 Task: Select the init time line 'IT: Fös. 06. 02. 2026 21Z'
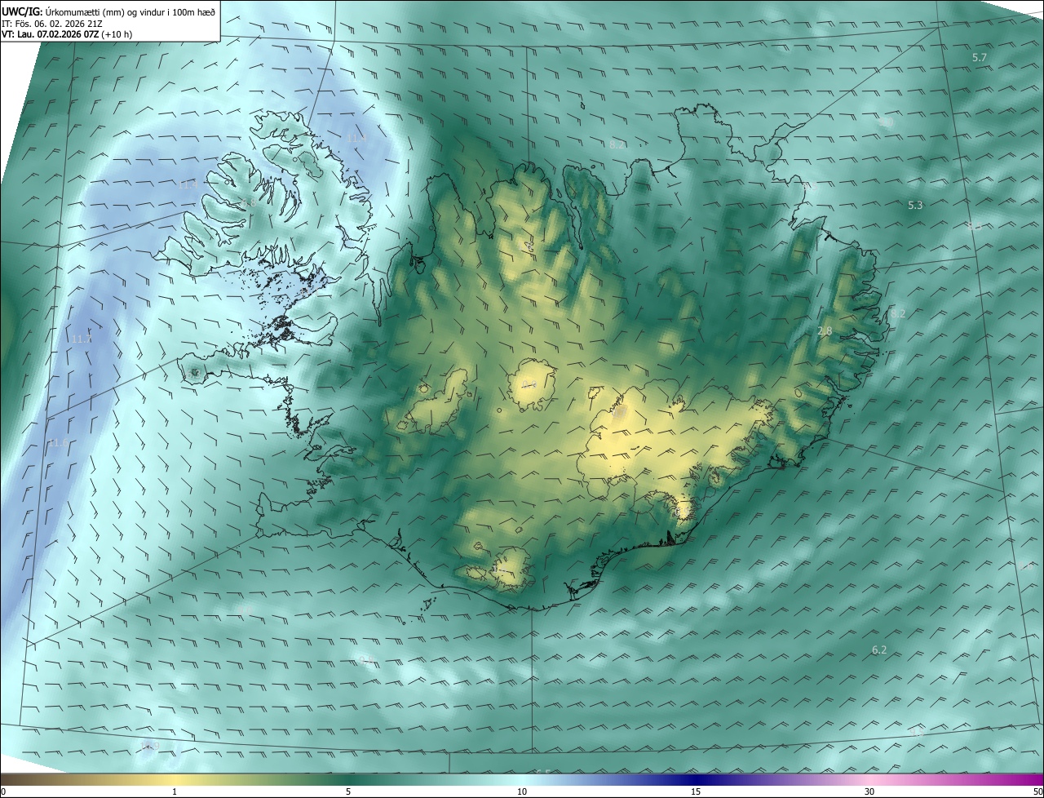click(x=52, y=24)
